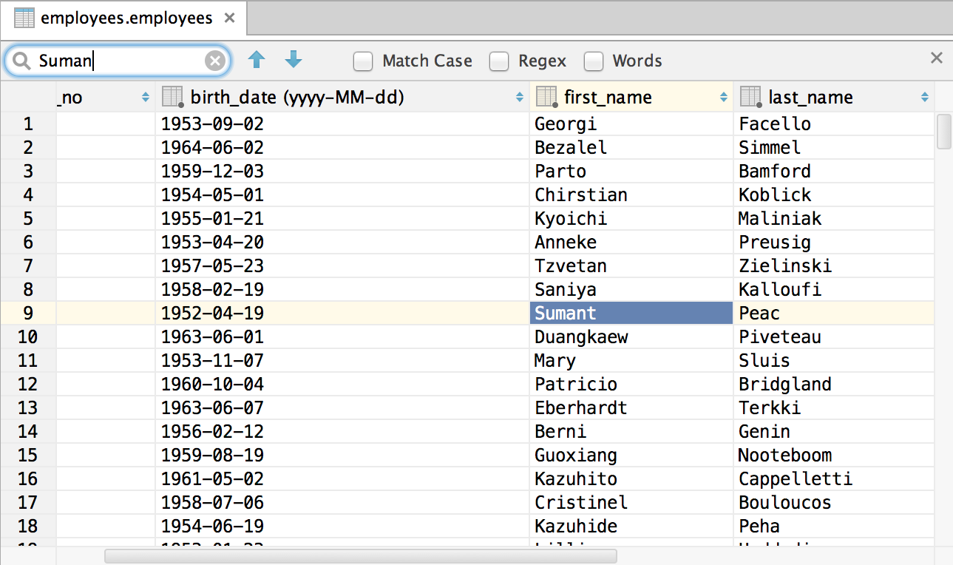Sort by last_name column arrows
The height and width of the screenshot is (565, 953).
point(925,97)
